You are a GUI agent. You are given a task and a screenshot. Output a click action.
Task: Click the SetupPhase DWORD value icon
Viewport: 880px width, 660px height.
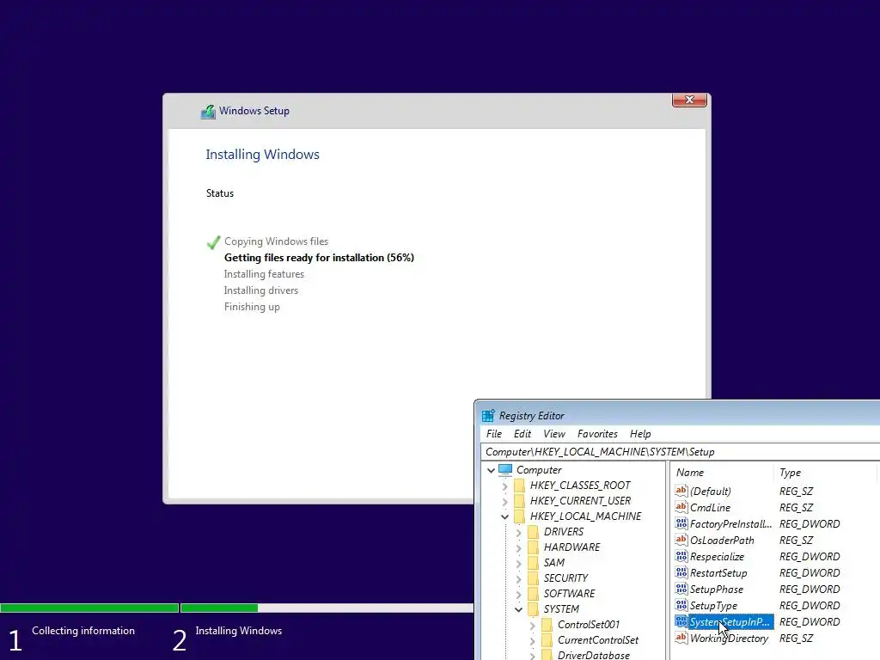click(x=681, y=589)
